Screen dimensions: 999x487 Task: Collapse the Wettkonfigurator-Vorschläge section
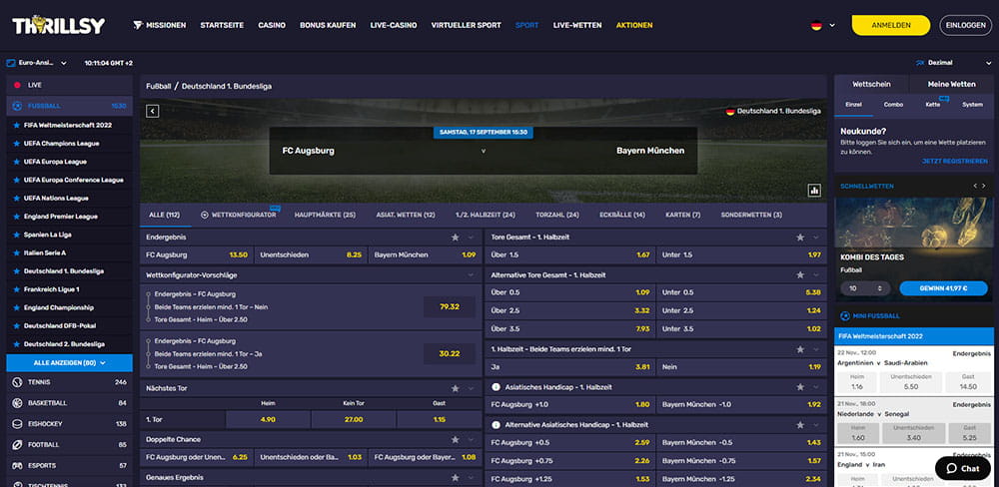471,275
